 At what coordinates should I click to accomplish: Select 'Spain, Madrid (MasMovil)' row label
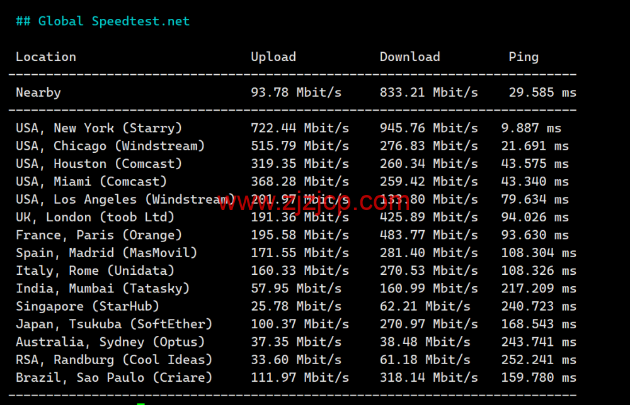click(x=106, y=253)
